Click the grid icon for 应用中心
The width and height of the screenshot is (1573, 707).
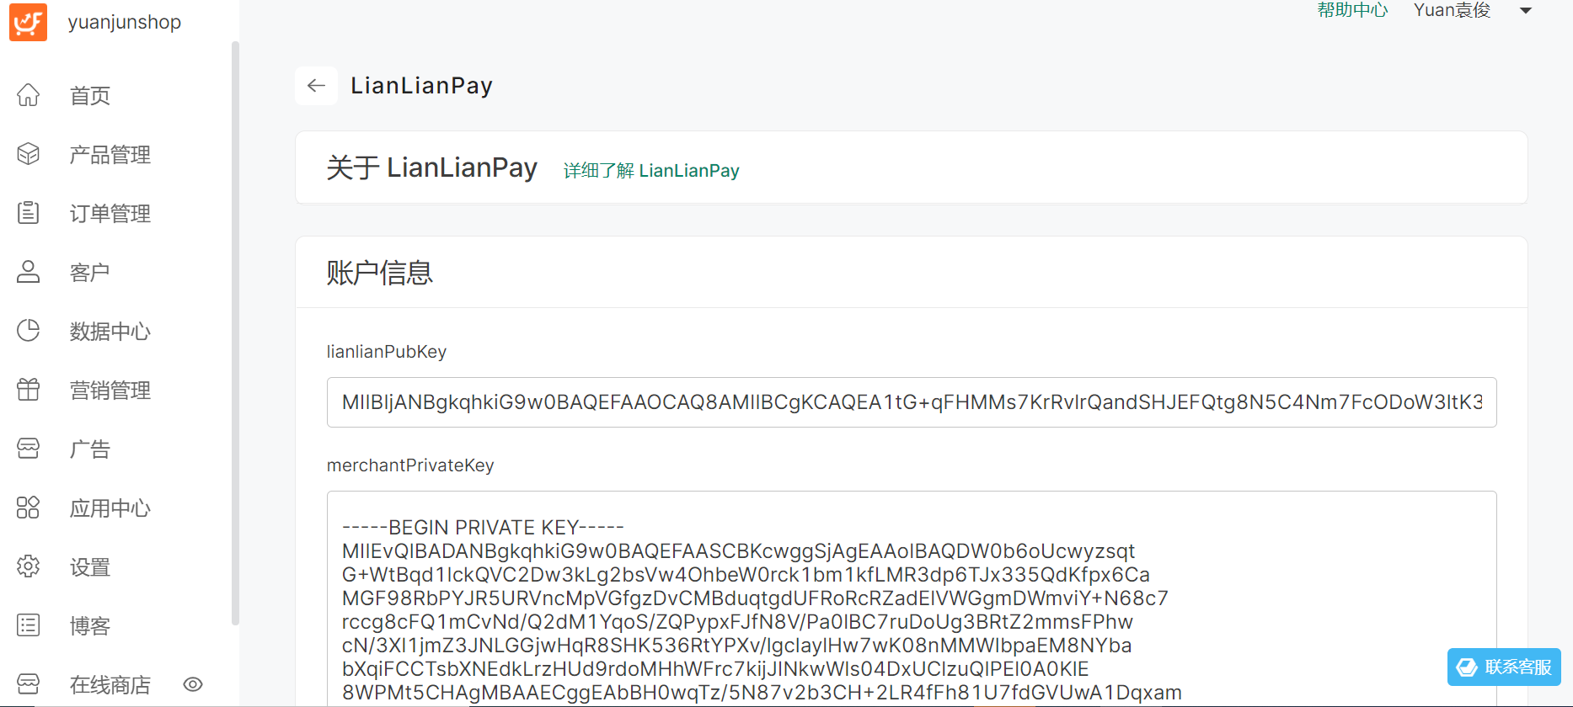pos(29,508)
